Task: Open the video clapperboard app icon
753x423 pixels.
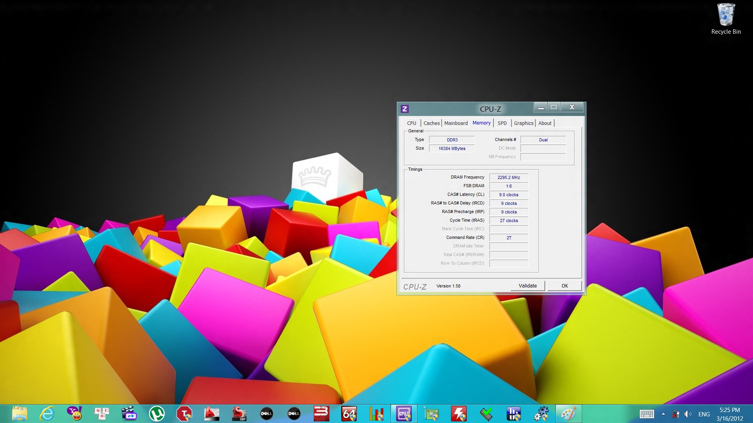Action: click(129, 414)
